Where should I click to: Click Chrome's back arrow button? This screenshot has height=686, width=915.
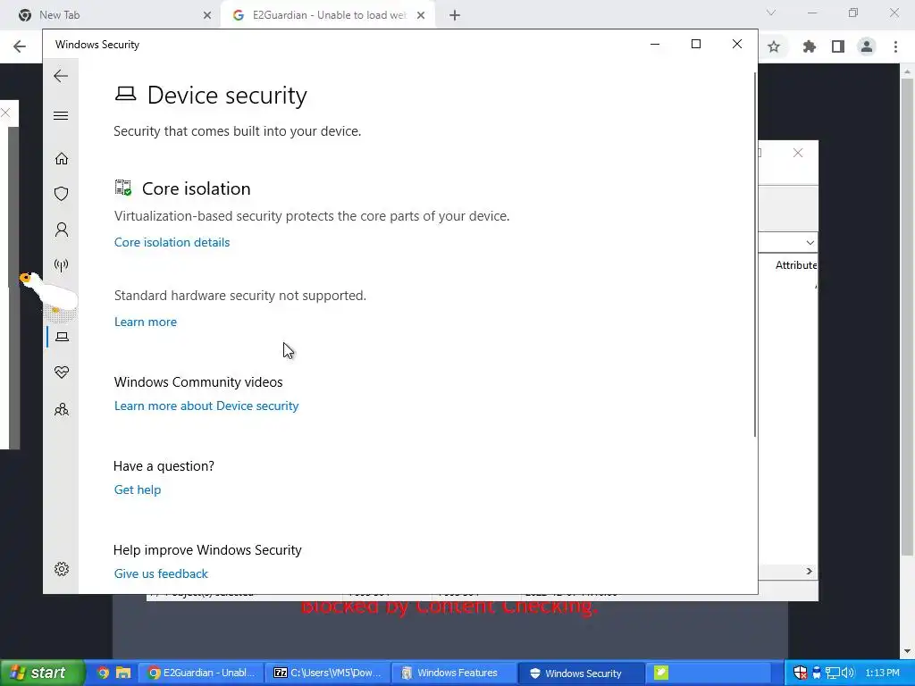(20, 46)
